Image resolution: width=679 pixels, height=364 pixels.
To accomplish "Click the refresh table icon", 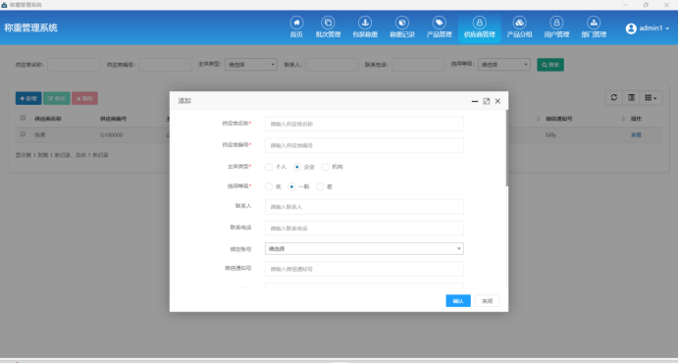I will point(613,98).
